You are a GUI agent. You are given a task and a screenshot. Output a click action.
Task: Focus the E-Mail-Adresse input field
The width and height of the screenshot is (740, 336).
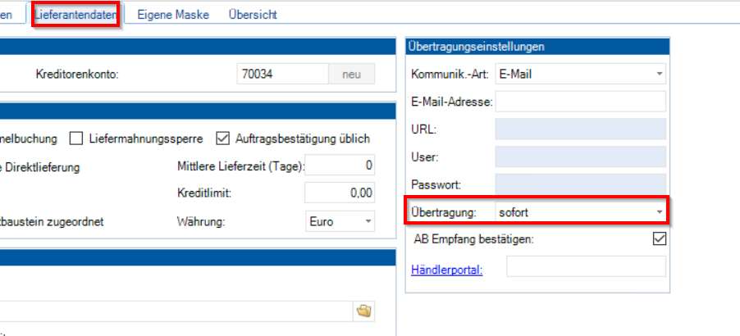pyautogui.click(x=580, y=102)
